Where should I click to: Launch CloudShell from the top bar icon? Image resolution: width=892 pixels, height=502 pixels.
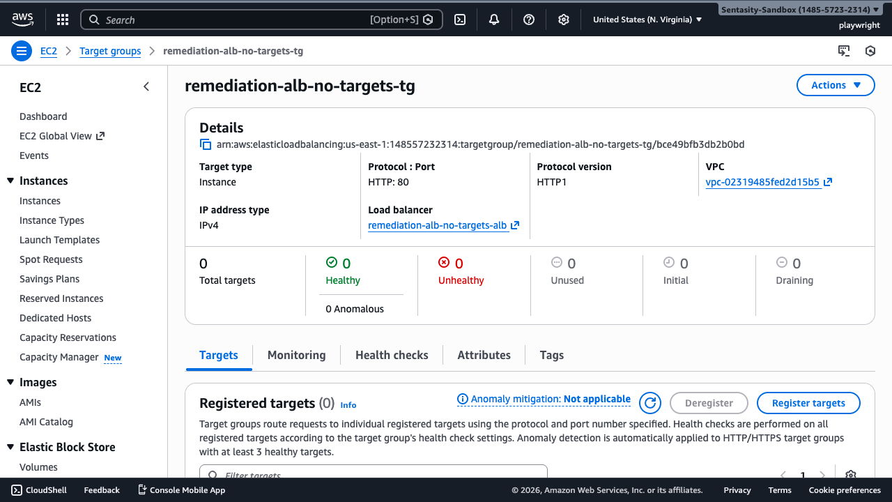(x=460, y=20)
